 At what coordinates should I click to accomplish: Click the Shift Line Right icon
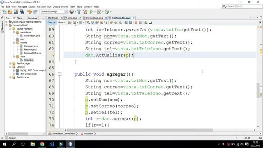[130, 23]
